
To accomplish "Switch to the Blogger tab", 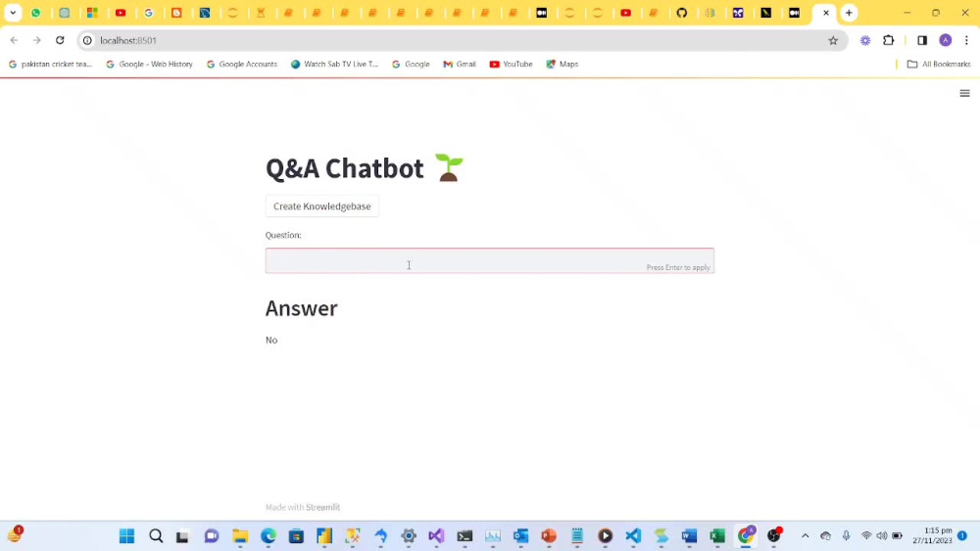I will pyautogui.click(x=176, y=13).
